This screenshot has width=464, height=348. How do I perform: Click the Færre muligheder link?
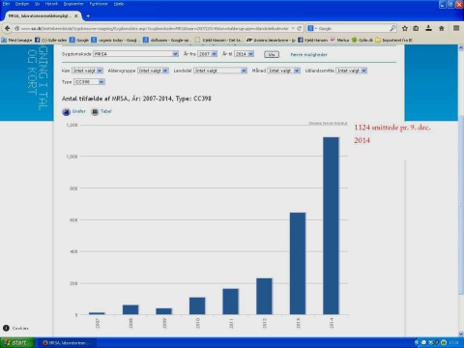[x=308, y=54]
